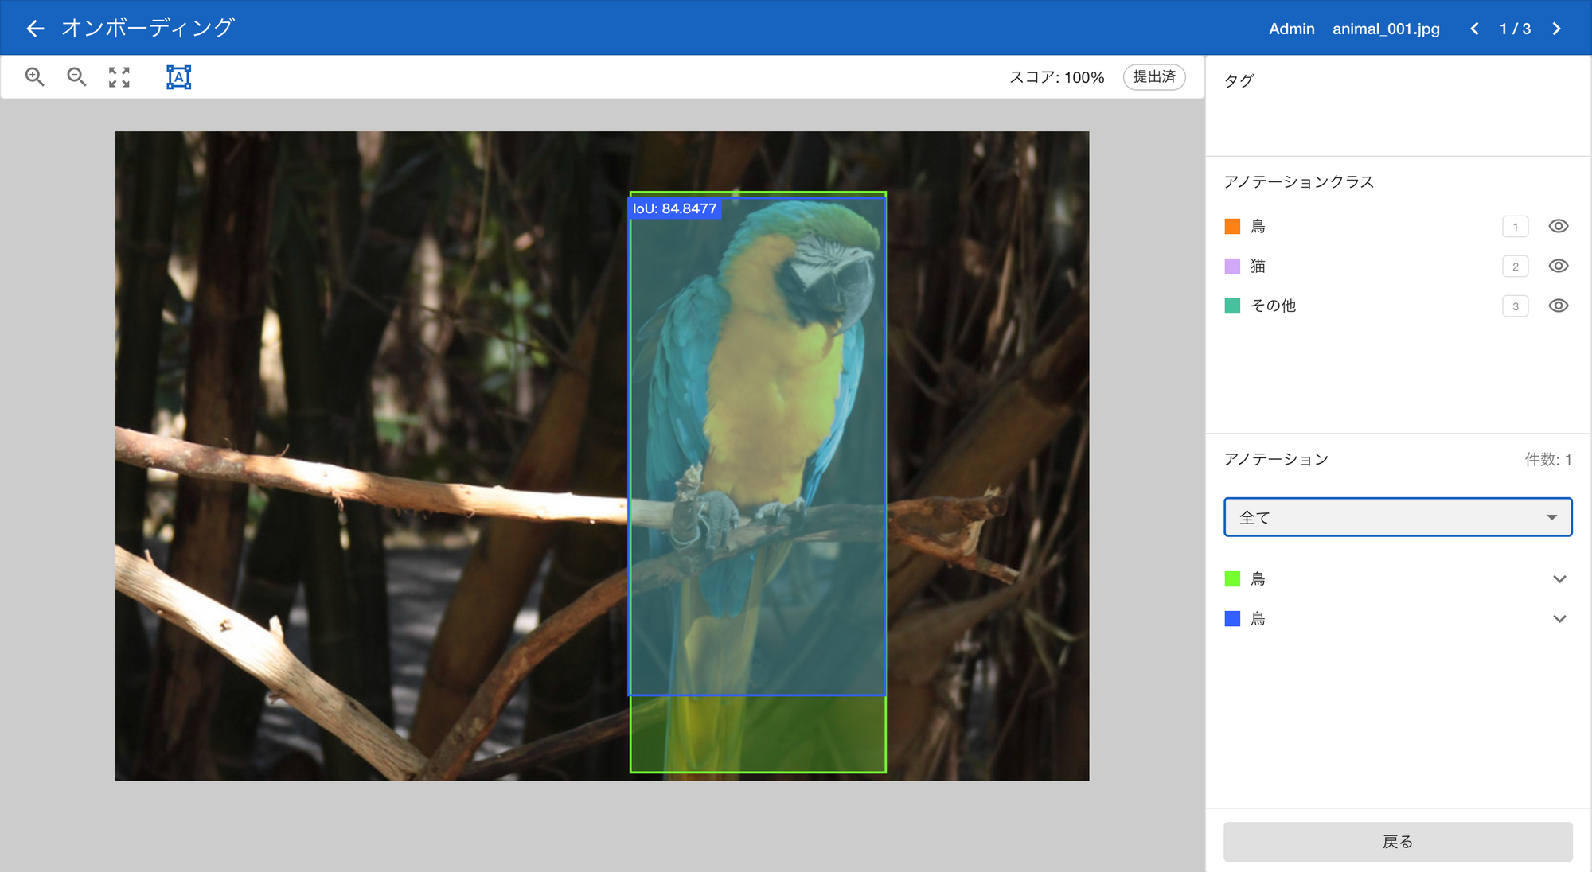The image size is (1592, 872).
Task: Select the その他 annotation class
Action: pos(1273,306)
